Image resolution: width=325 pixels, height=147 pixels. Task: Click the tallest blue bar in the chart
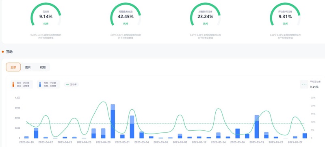coord(113,121)
